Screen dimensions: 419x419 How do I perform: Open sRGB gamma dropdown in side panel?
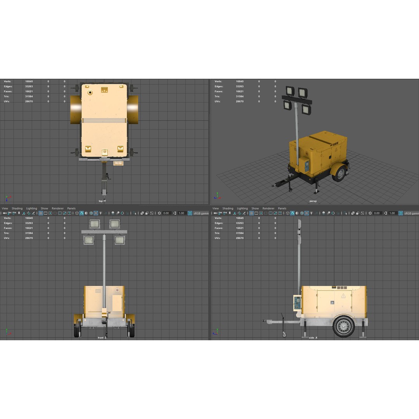click(411, 213)
